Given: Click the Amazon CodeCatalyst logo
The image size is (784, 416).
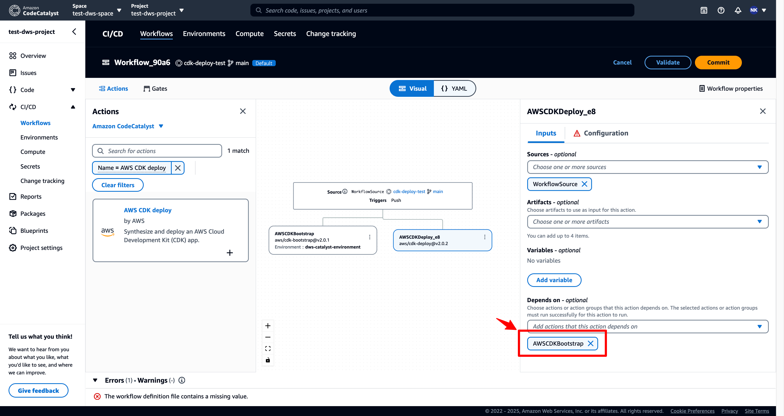Looking at the screenshot, I should (x=34, y=10).
